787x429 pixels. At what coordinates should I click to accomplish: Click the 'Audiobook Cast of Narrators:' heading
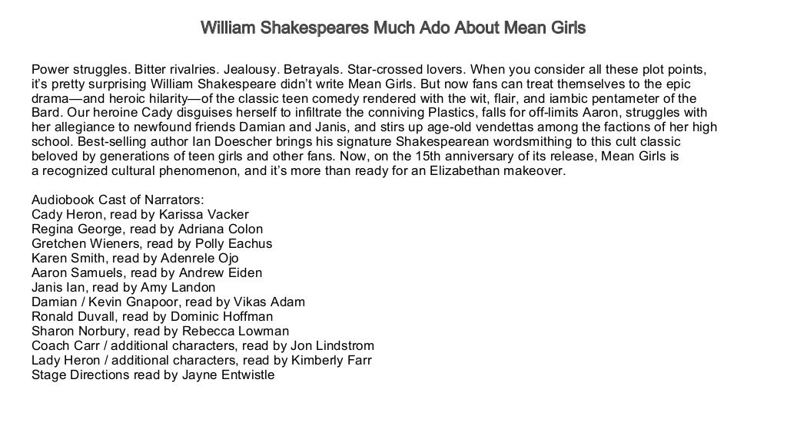coord(118,200)
